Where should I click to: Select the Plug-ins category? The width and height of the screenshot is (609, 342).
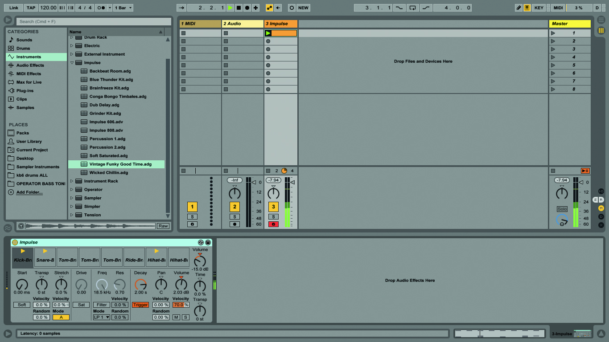(x=36, y=90)
